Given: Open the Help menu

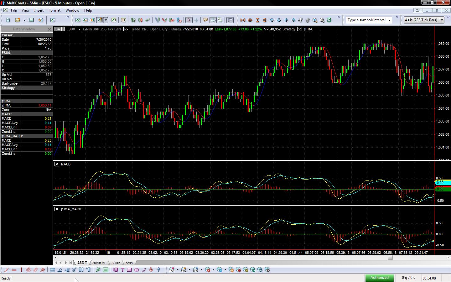Looking at the screenshot, I should click(88, 10).
